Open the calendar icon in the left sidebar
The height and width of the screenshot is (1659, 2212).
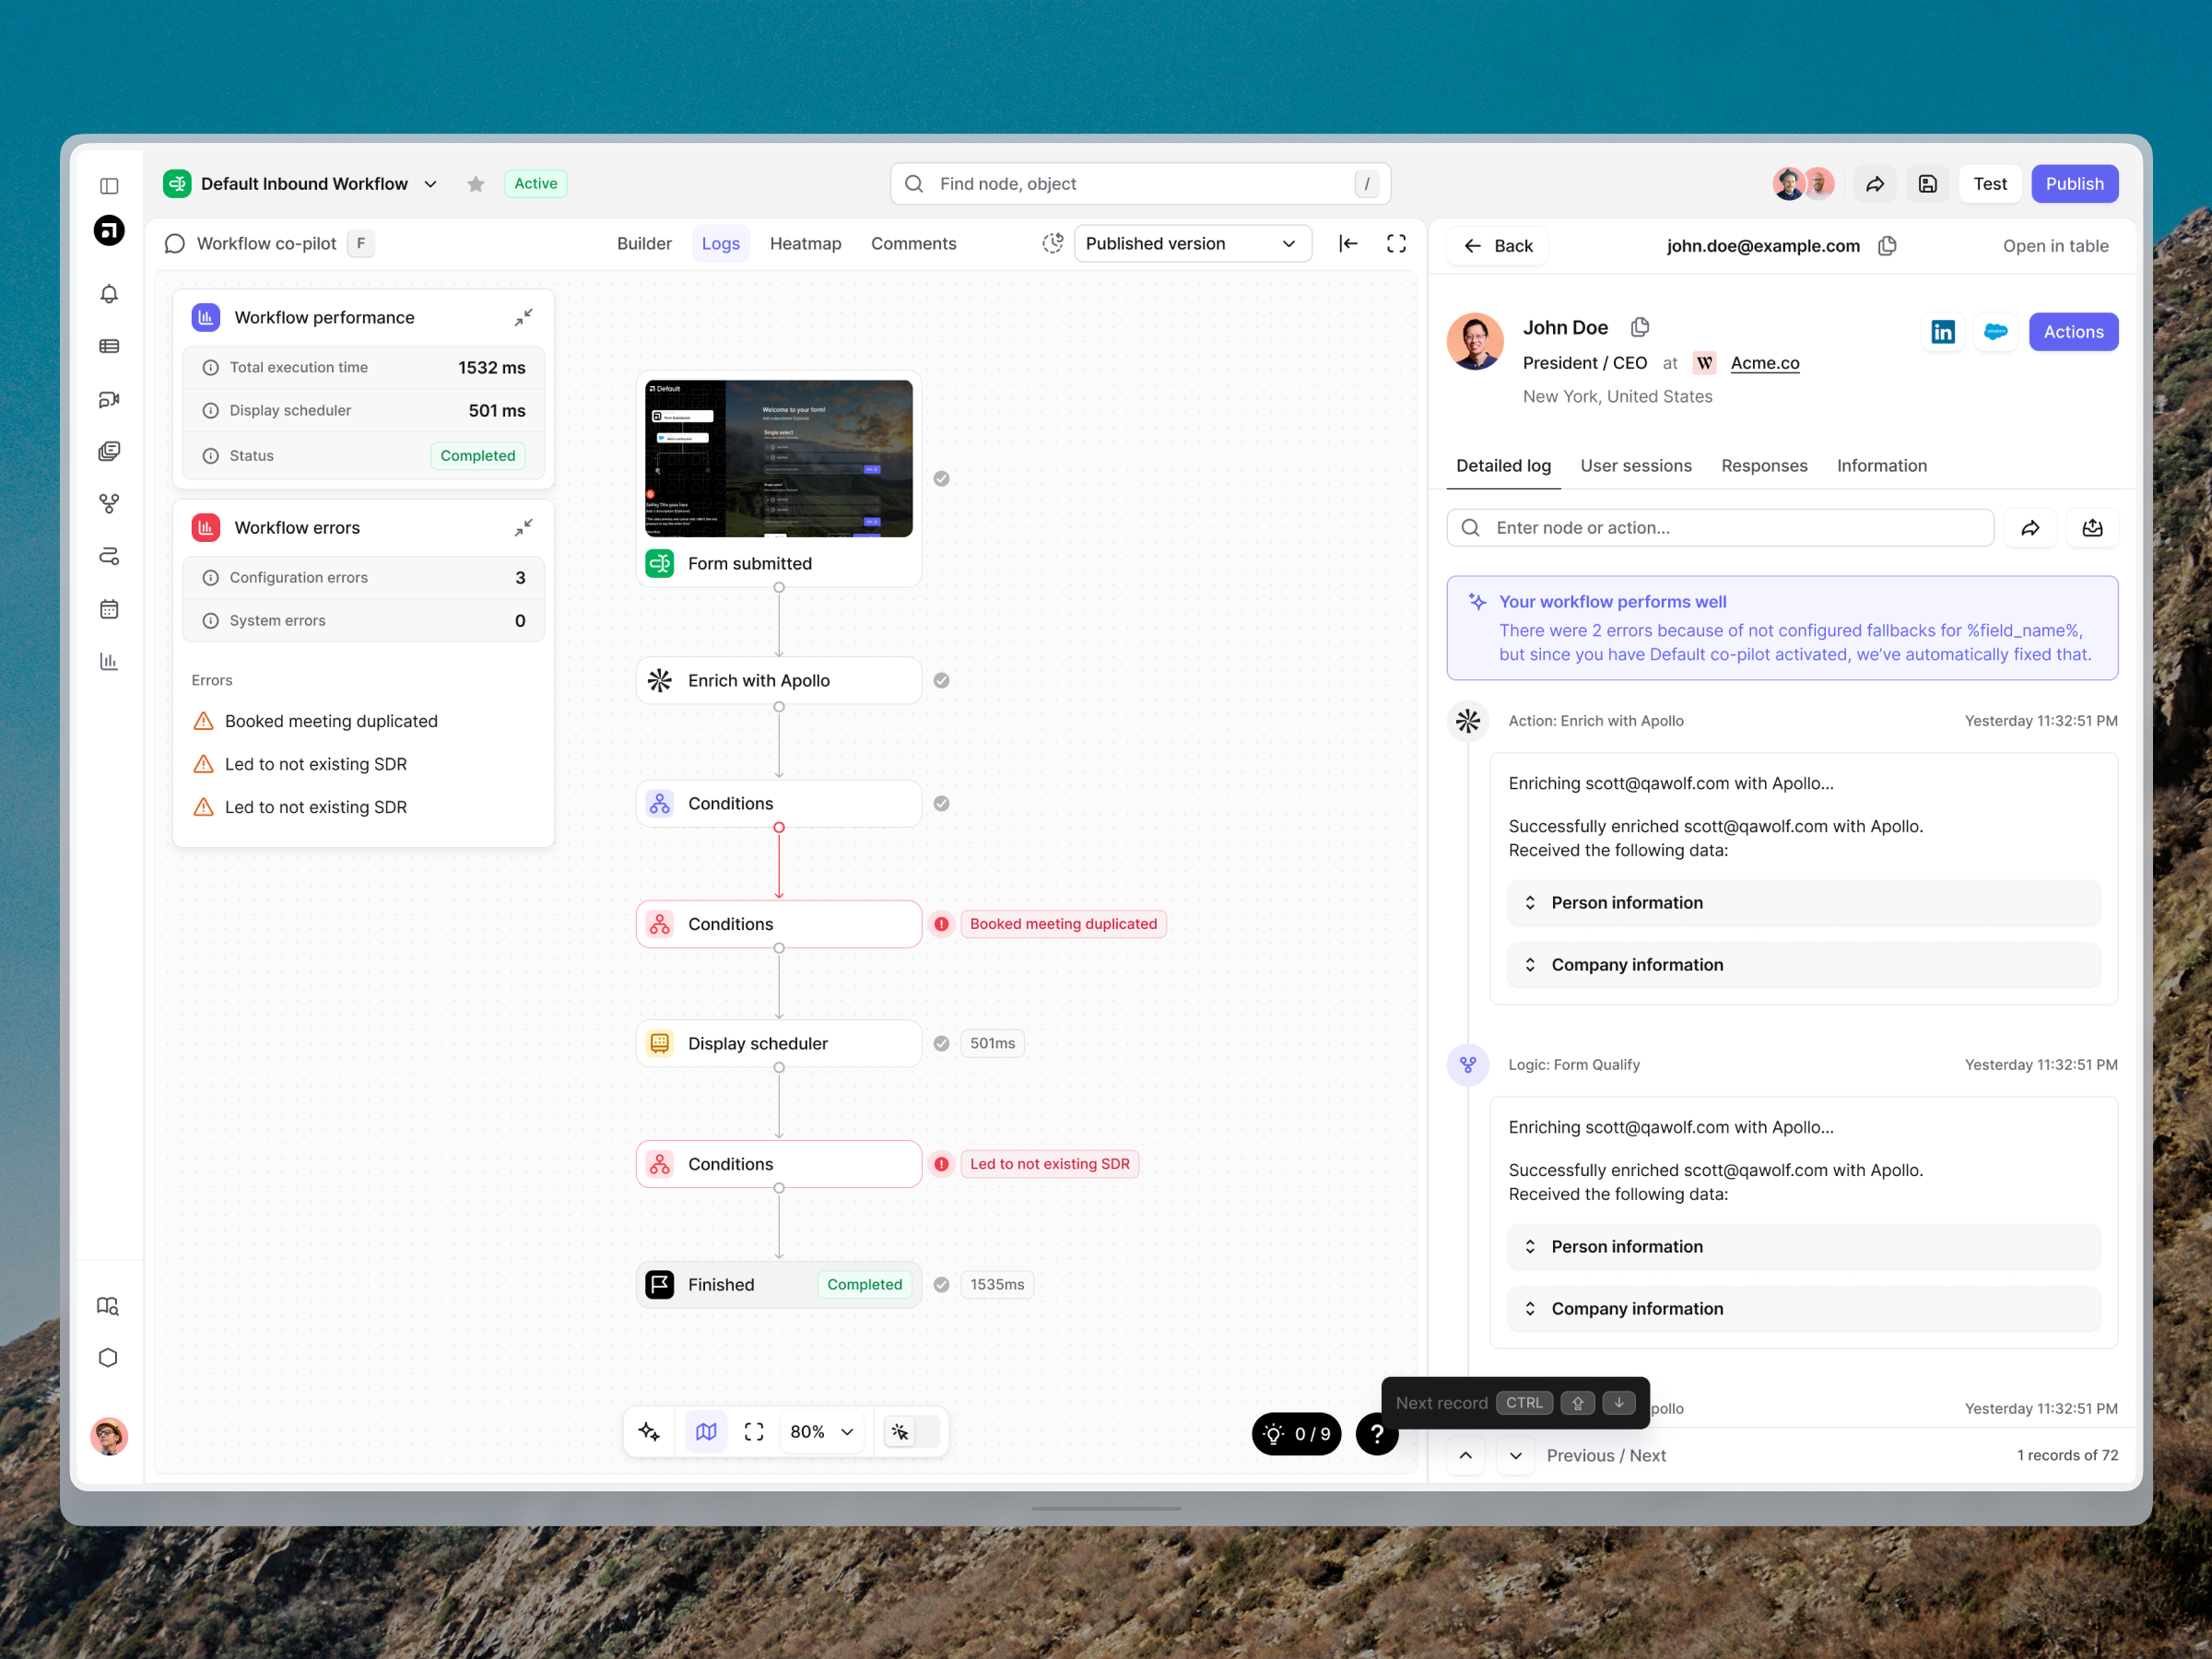[110, 608]
